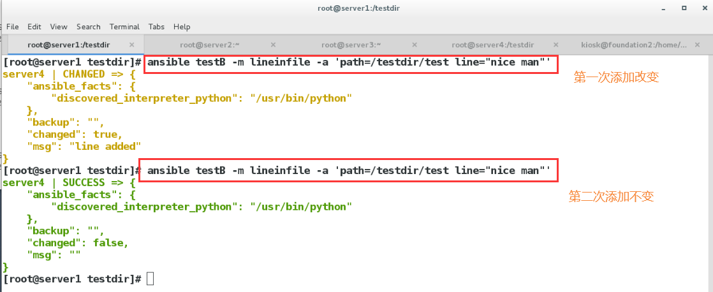Open the File menu
713x292 pixels.
pyautogui.click(x=12, y=27)
